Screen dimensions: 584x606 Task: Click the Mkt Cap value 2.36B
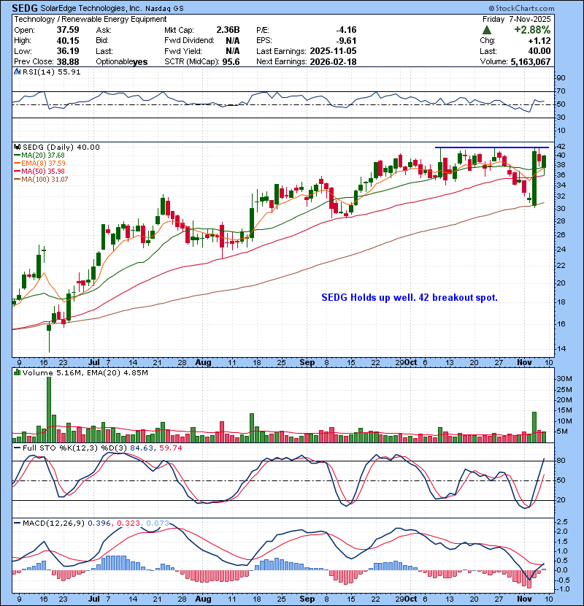point(228,30)
